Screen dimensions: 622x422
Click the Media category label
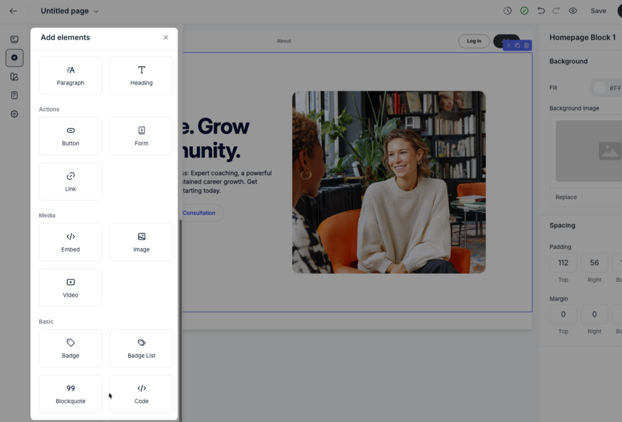(47, 216)
